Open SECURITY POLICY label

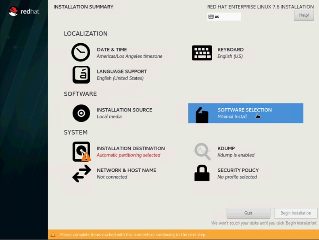[x=238, y=170]
